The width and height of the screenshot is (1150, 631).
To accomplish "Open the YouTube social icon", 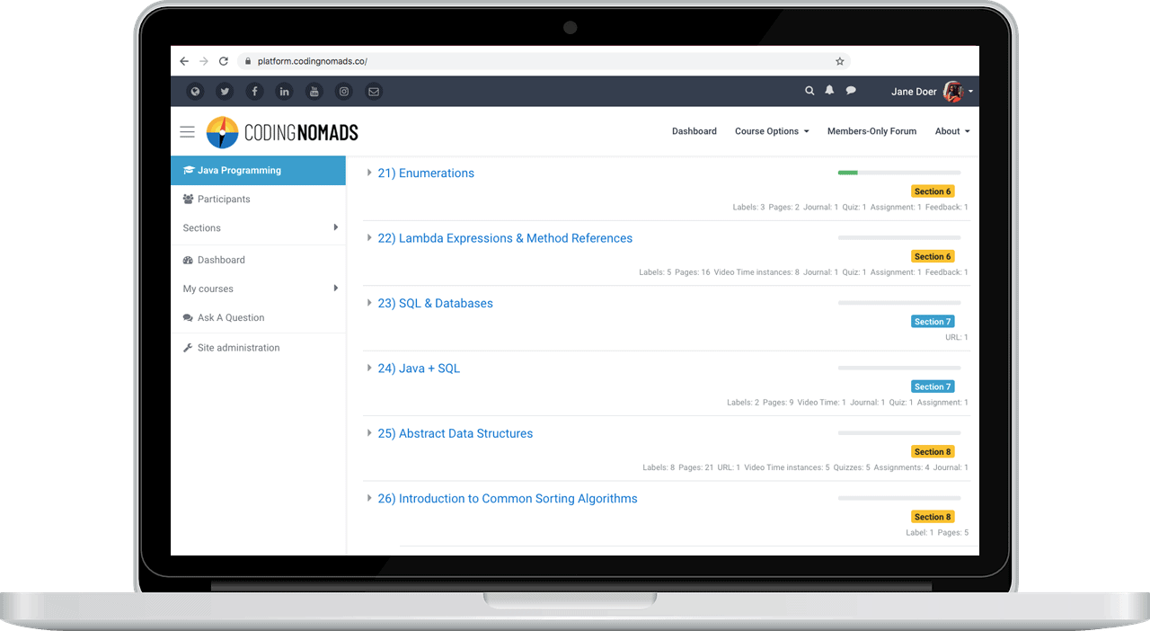I will point(314,91).
